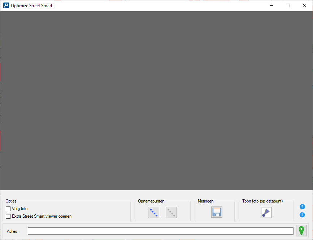The image size is (313, 240).
Task: Tick Extra Street Smart viewer openen checkbox
Action: click(x=8, y=216)
